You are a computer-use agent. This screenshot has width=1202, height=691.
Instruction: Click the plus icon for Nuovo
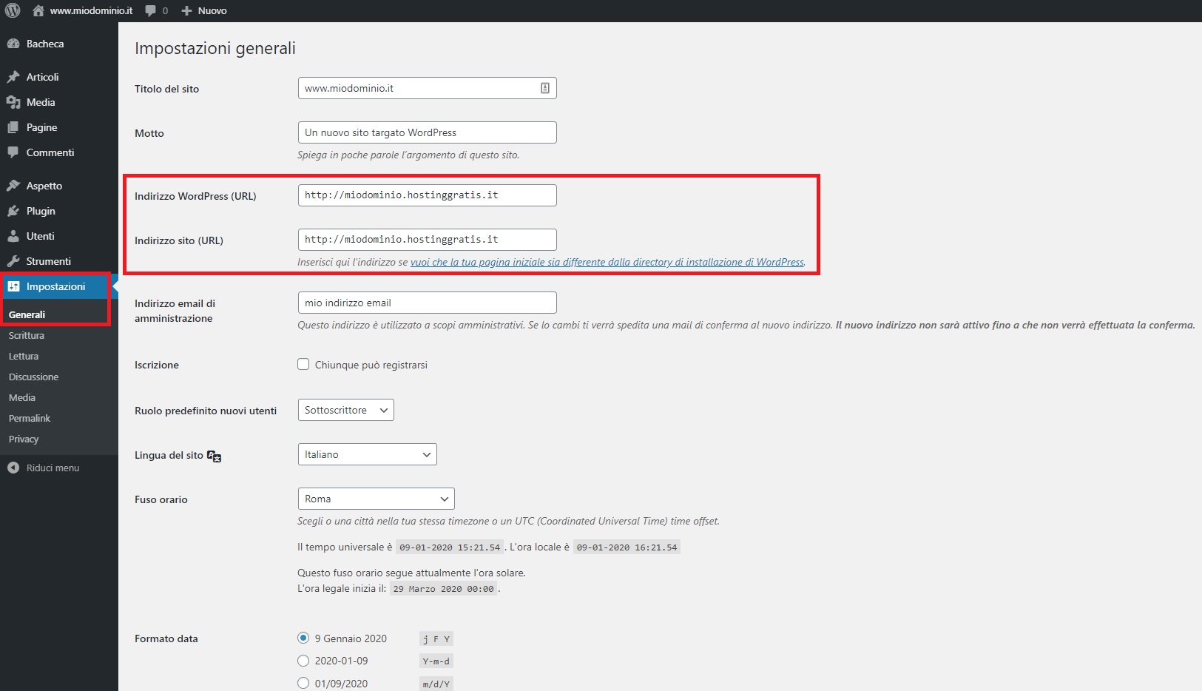[x=186, y=10]
